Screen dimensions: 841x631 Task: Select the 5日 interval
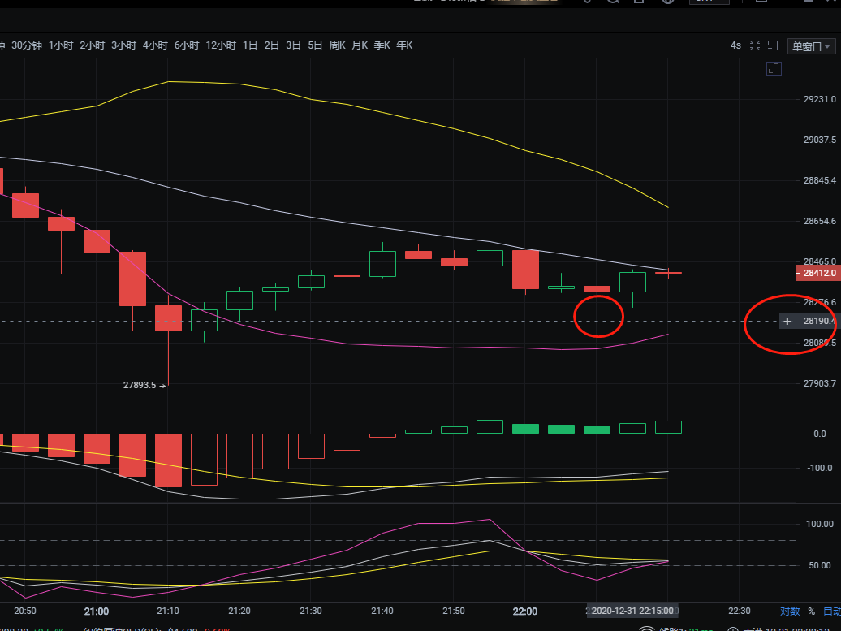[315, 45]
